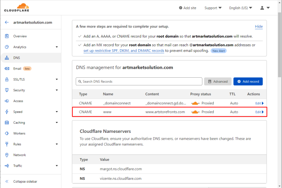Toggle the orange proxied cloud for www record
The width and height of the screenshot is (282, 188).
195,112
